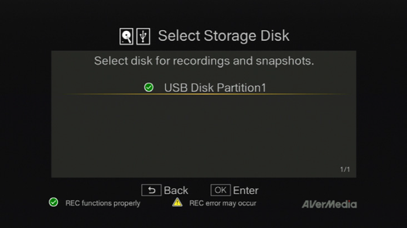407x228 pixels.
Task: Click the USB symbol icon in header
Action: coord(143,36)
